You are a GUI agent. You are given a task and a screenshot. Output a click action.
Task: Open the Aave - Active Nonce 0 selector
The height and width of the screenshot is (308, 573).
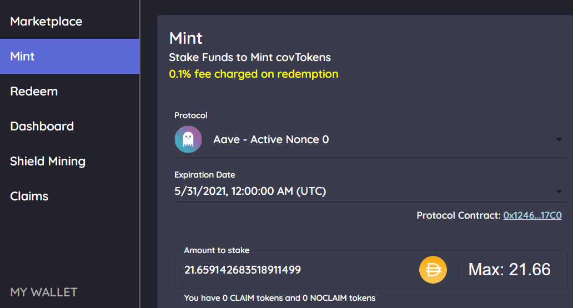point(370,139)
